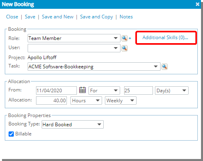Viewport: 203px width, 161px height.
Task: Open the Weekly frequency dropdown
Action: 121,101
